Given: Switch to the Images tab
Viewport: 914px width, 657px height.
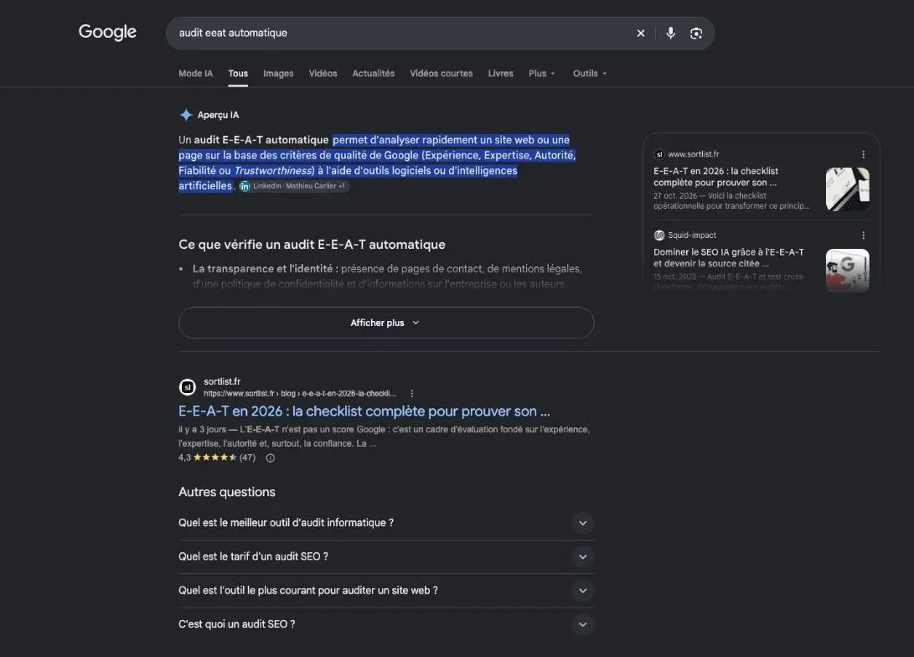Looking at the screenshot, I should coord(278,74).
